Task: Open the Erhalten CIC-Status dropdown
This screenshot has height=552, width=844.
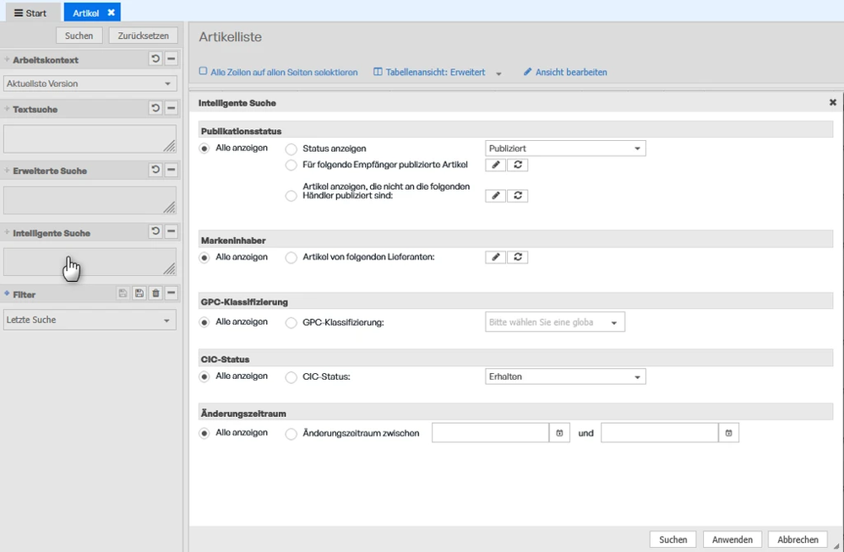Action: (x=565, y=376)
